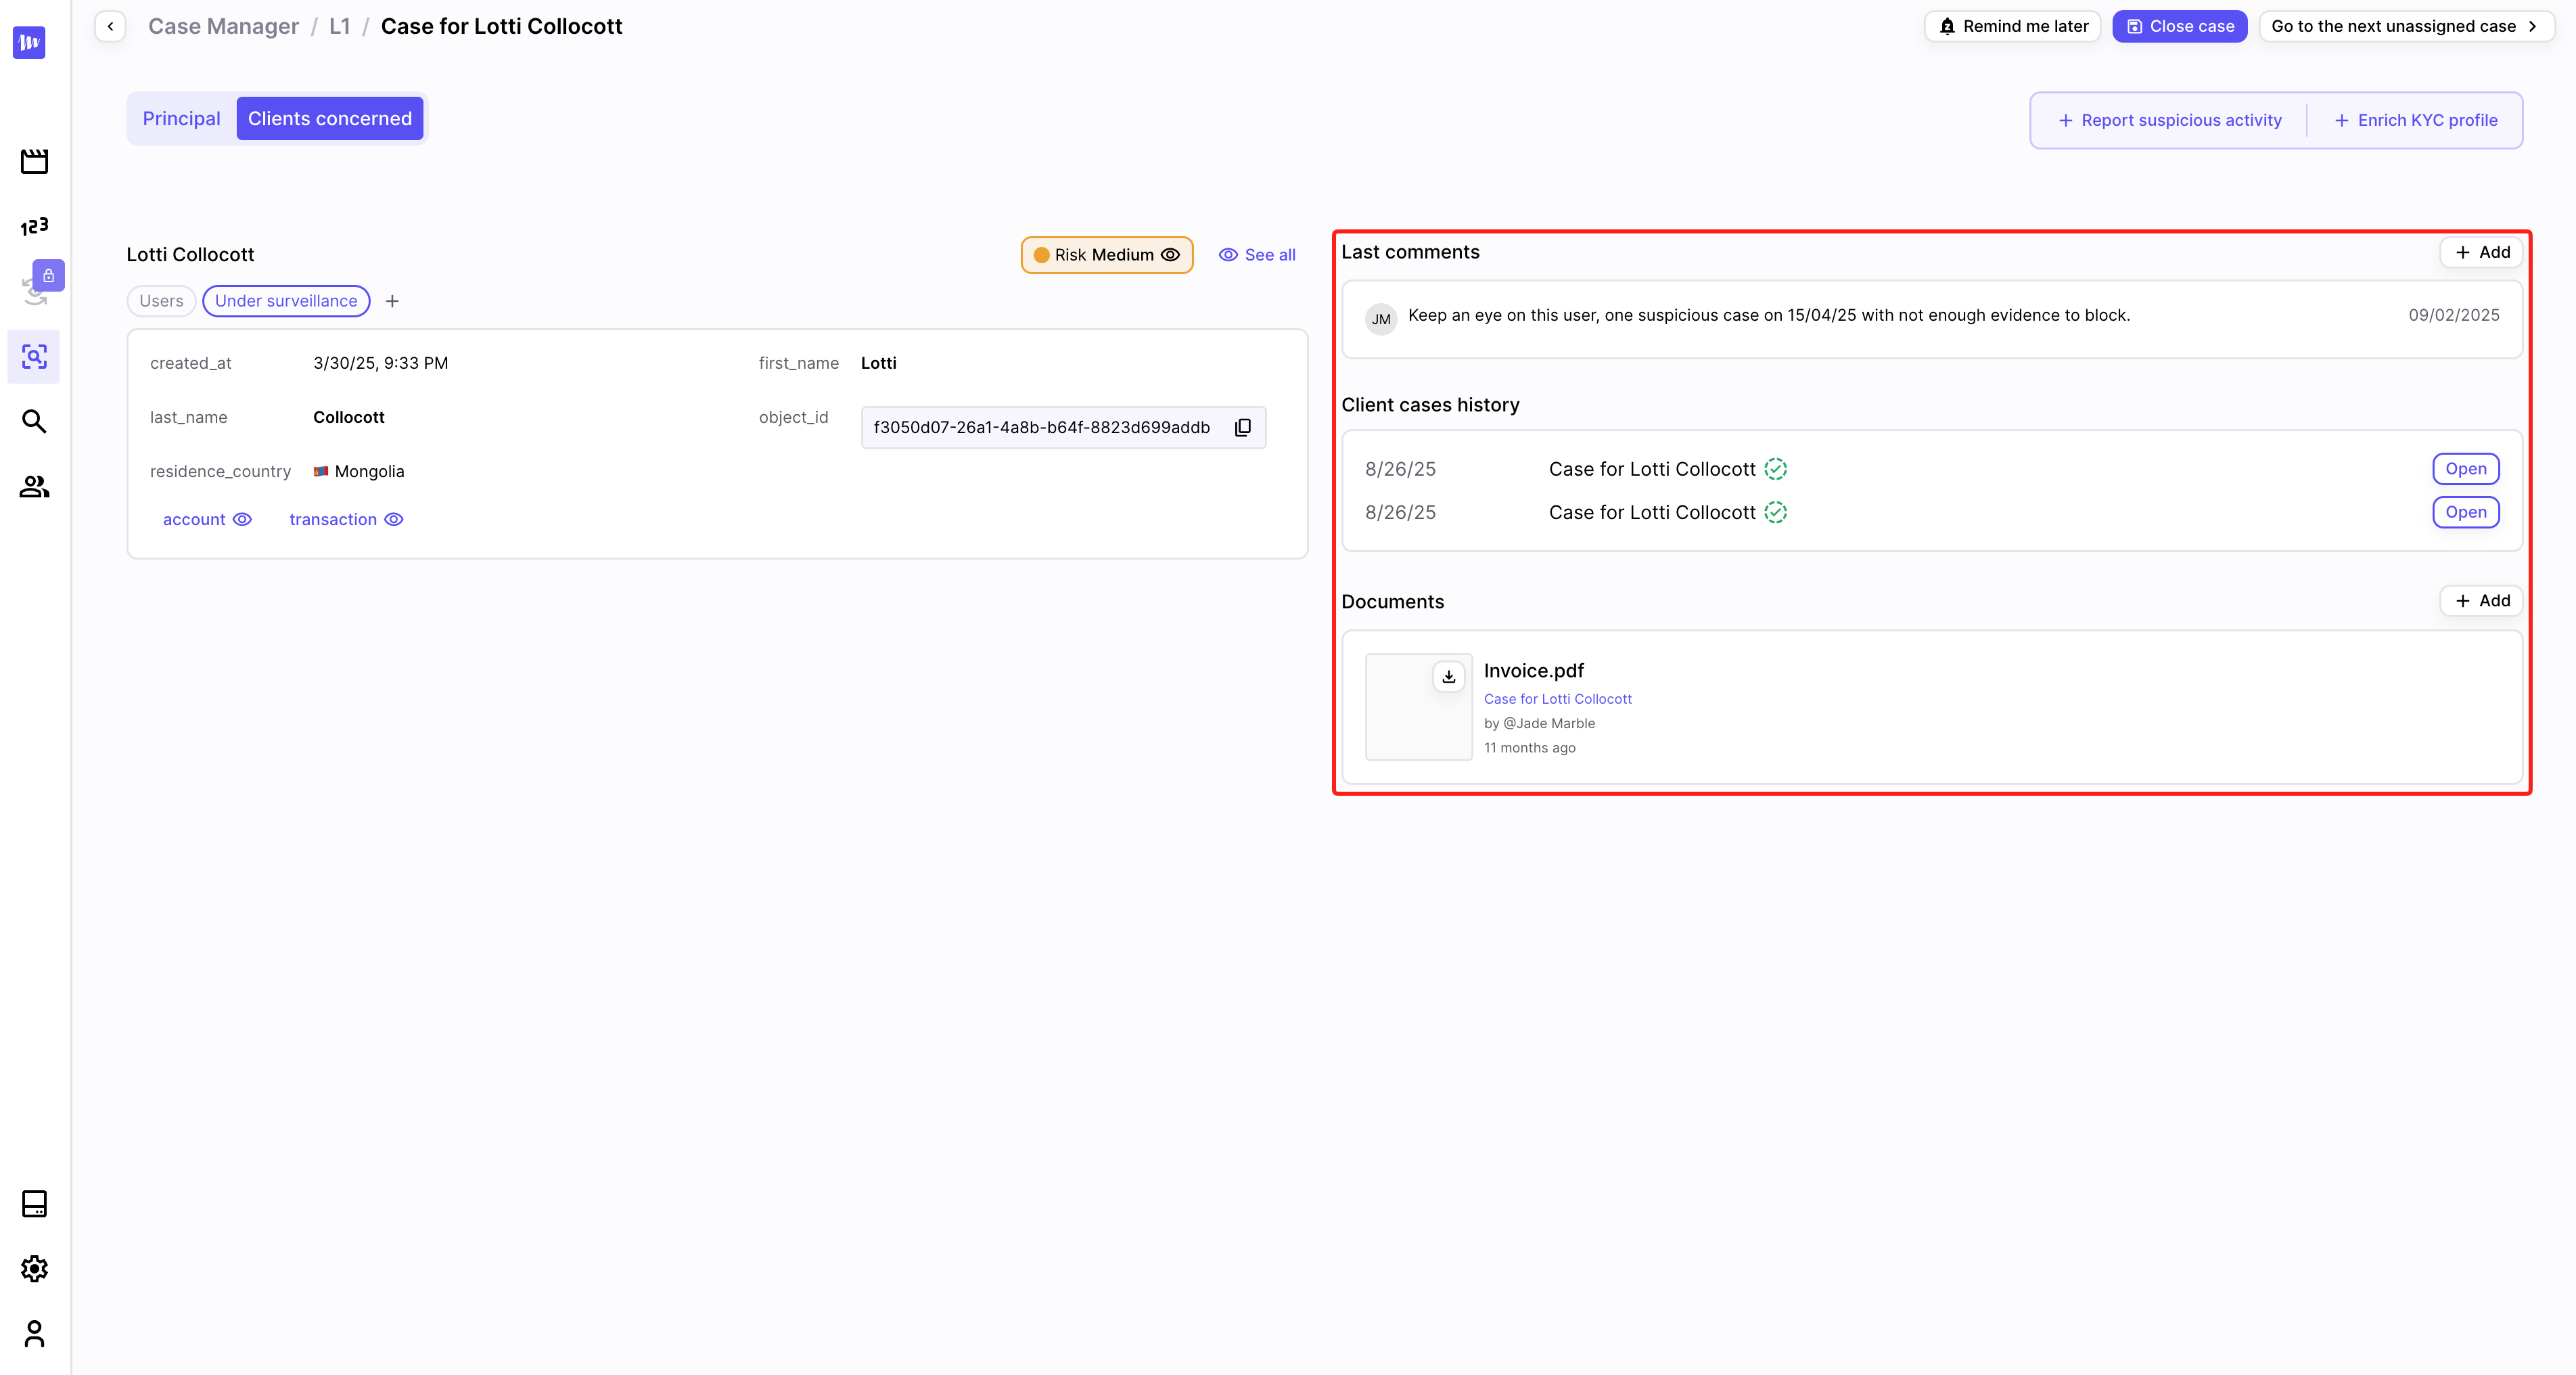Click the object_id field

pos(1063,427)
